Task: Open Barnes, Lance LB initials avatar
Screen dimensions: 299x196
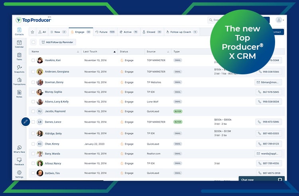Action: click(40, 122)
